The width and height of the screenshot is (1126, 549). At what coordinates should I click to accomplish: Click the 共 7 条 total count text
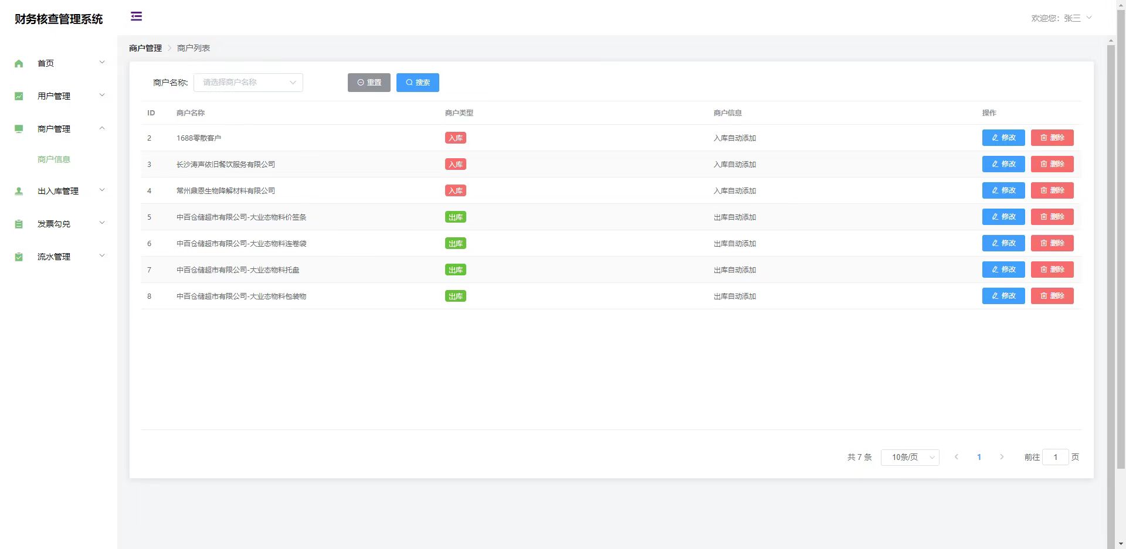(x=860, y=457)
